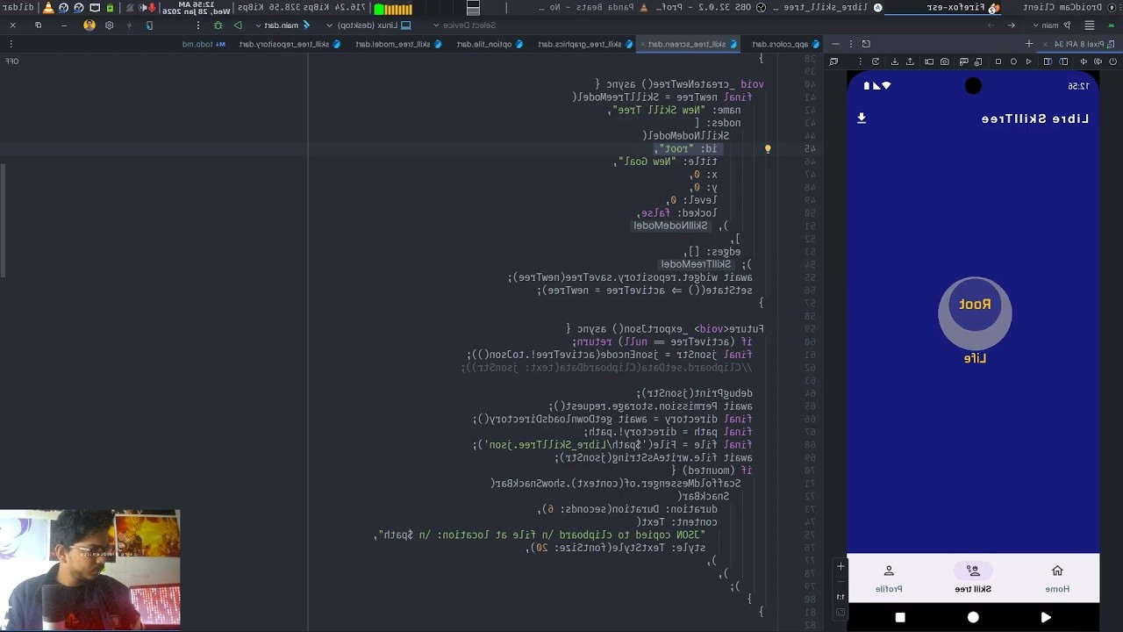Viewport: 1123px width, 632px height.
Task: Click the emulator 1:1 zoom button
Action: pyautogui.click(x=840, y=596)
